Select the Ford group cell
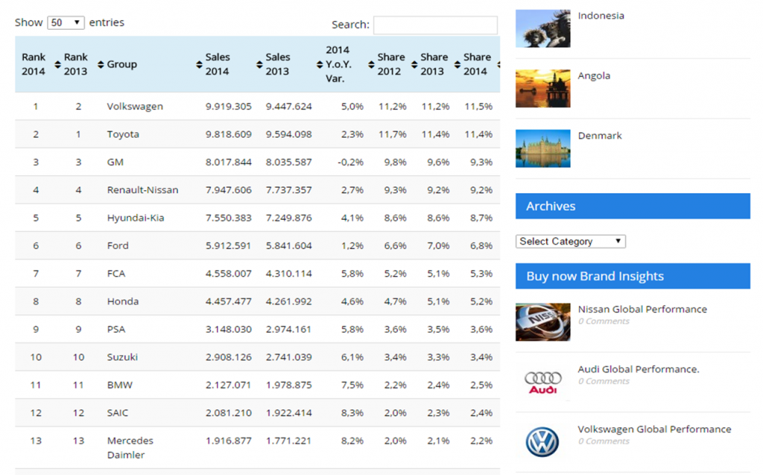This screenshot has width=763, height=475. [118, 245]
